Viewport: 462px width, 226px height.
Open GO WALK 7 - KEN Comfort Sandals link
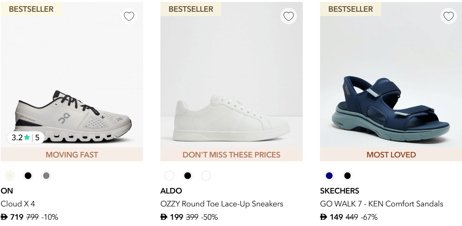tap(381, 204)
